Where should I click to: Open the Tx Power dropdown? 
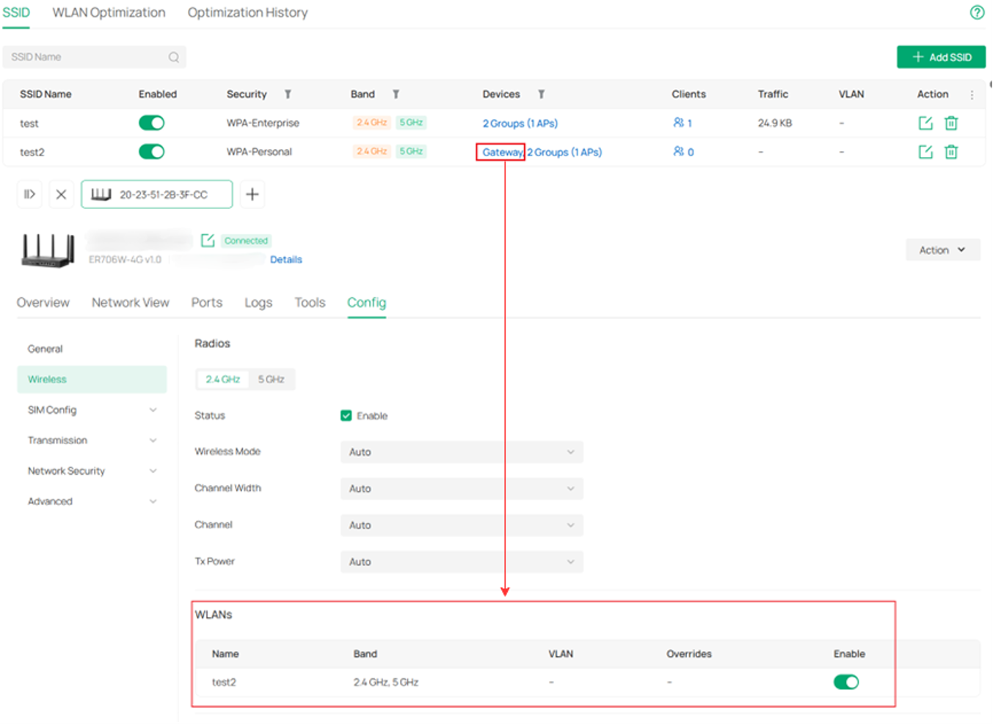click(x=462, y=562)
